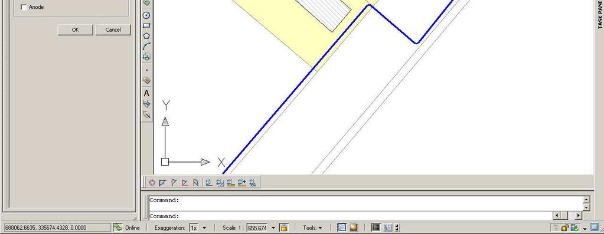This screenshot has height=234, width=604.
Task: Select the text 'A' tool
Action: [x=146, y=93]
